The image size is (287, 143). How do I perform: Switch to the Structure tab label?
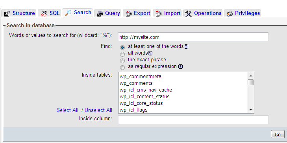coord(24,13)
